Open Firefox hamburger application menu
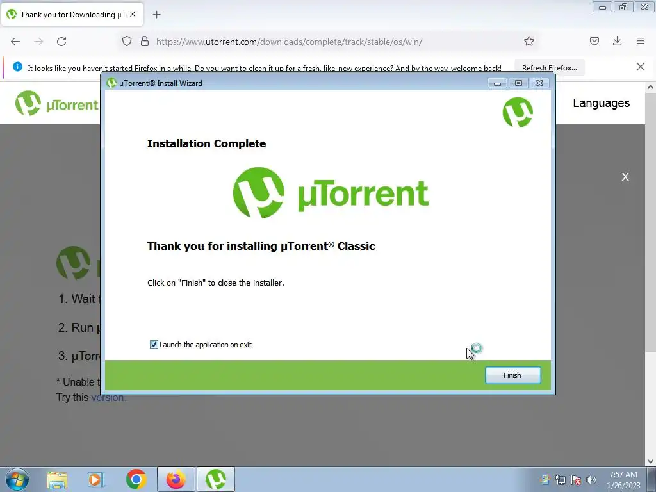The height and width of the screenshot is (492, 656). click(641, 41)
